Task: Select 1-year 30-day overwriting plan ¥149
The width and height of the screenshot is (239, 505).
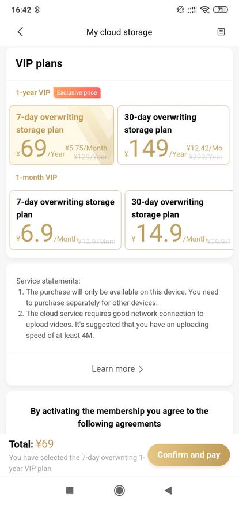Action: (x=173, y=135)
